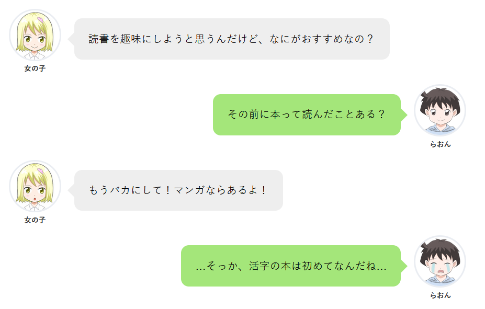Viewport: 485px width, 309px height.
Task: Select the green 「活字の本は初めて」 speech bubble
Action: tap(291, 266)
